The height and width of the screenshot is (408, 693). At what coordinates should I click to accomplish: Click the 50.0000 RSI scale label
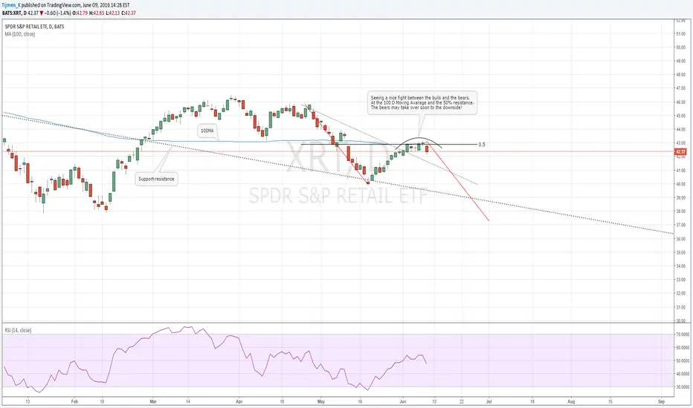tap(682, 361)
